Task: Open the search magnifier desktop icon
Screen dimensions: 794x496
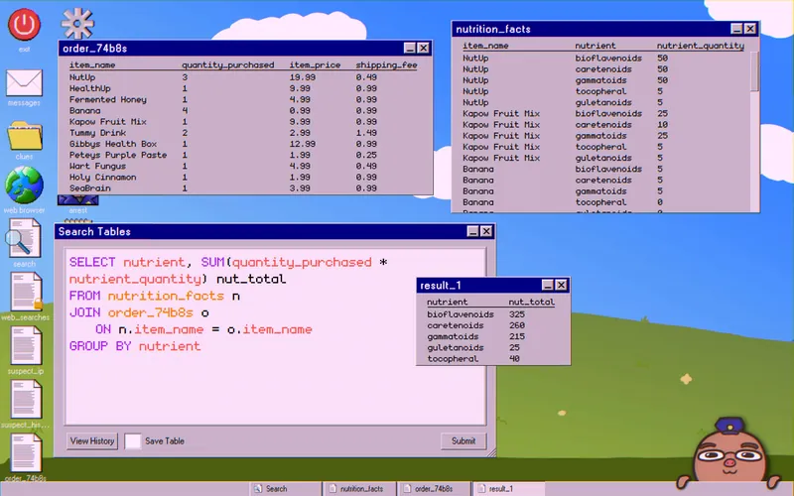Action: coord(23,238)
